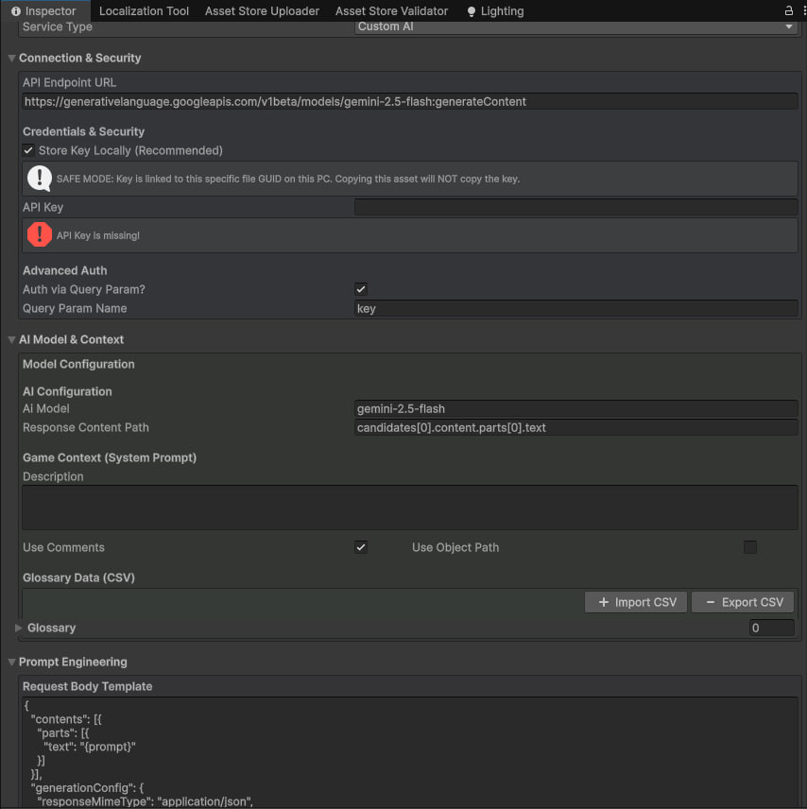Image resolution: width=807 pixels, height=809 pixels.
Task: Click the Import CSV button
Action: pyautogui.click(x=635, y=602)
